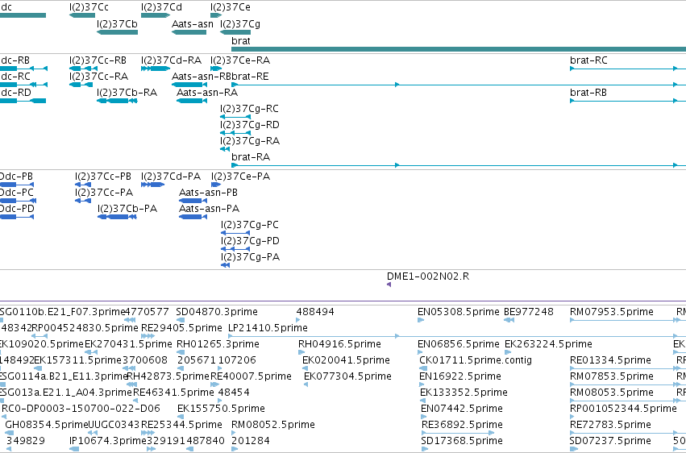Select the l(2)37Cd gene arrow
686x453 pixels.
(x=156, y=15)
